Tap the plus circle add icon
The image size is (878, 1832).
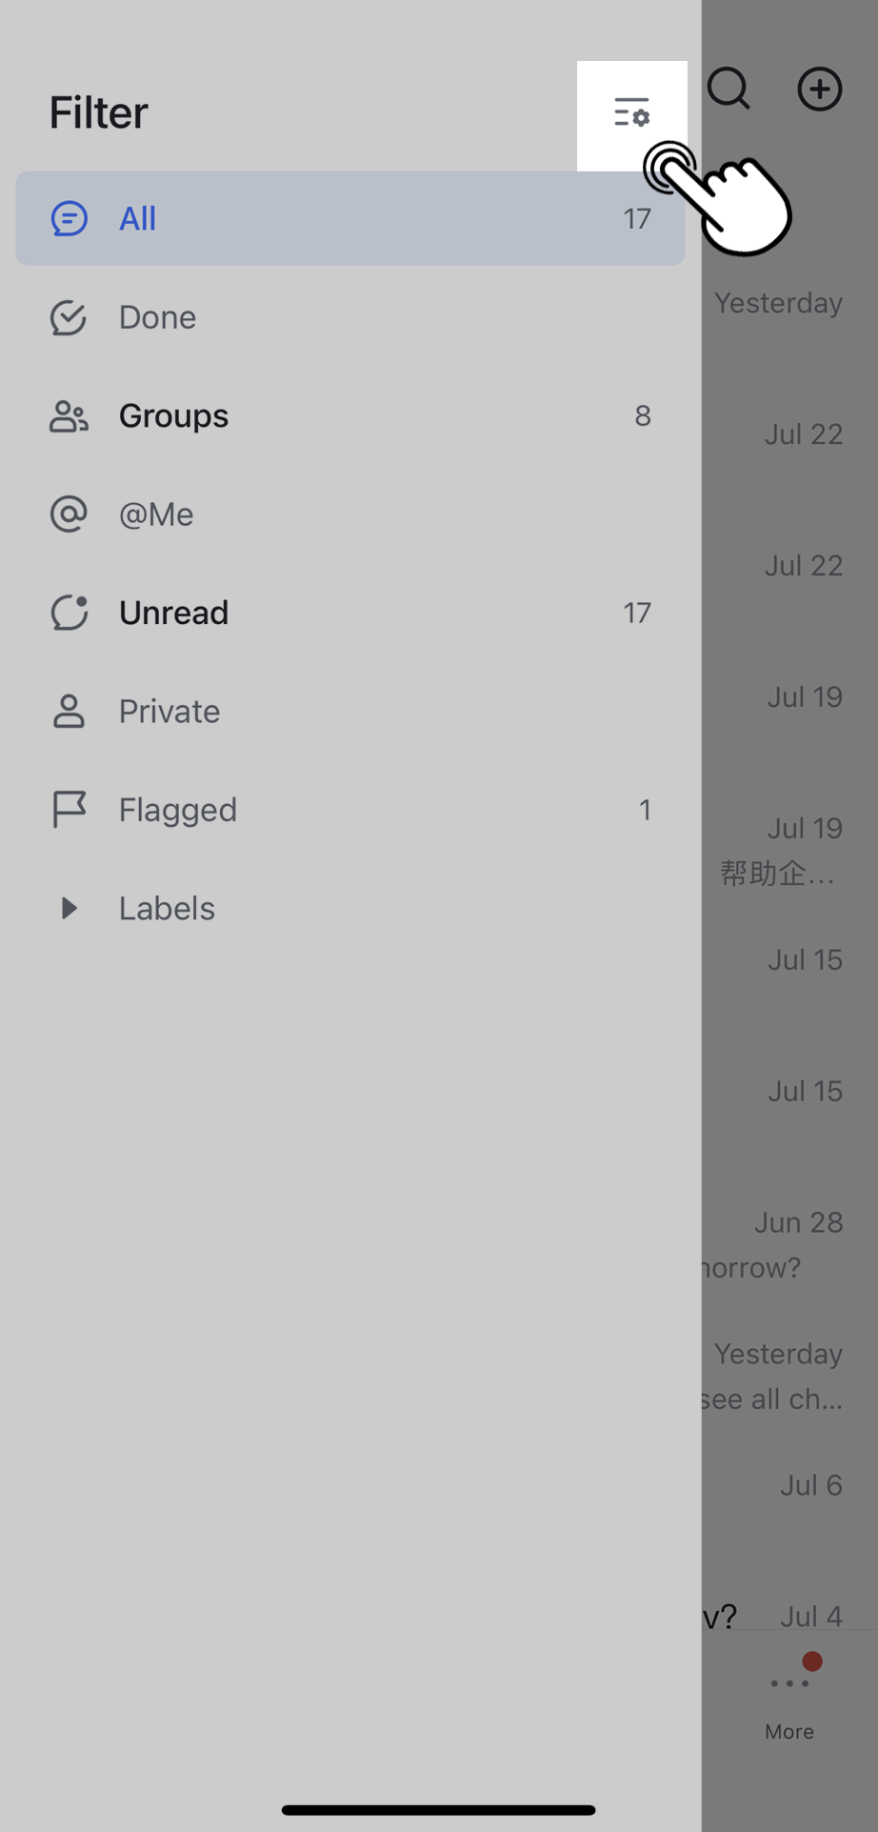tap(819, 89)
